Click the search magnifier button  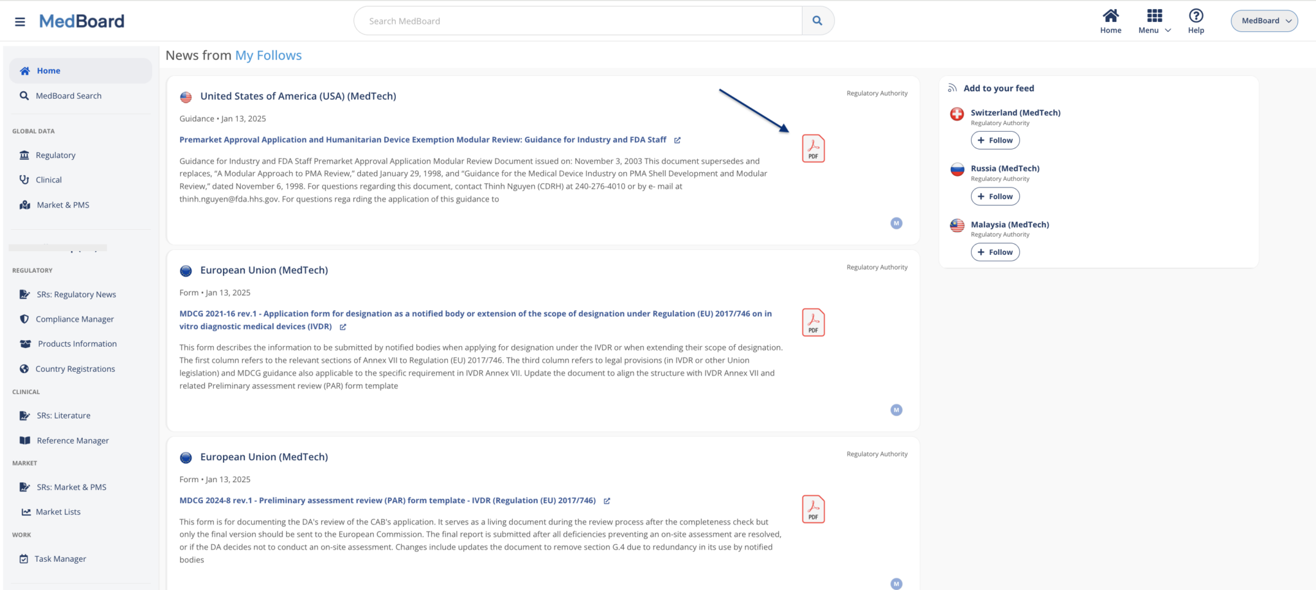(x=817, y=21)
